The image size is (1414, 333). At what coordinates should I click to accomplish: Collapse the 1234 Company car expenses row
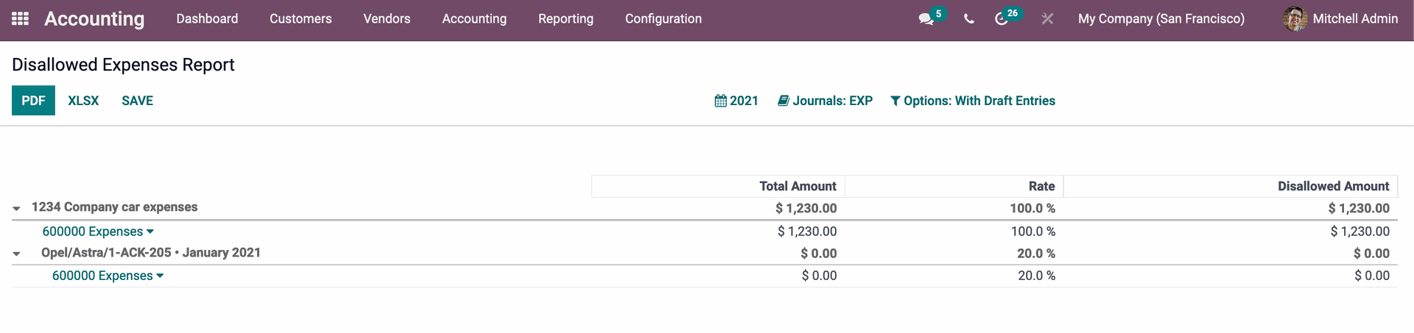pos(17,209)
